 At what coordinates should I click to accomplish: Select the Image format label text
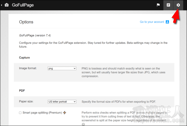point(28,68)
